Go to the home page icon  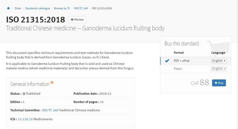(8, 8)
